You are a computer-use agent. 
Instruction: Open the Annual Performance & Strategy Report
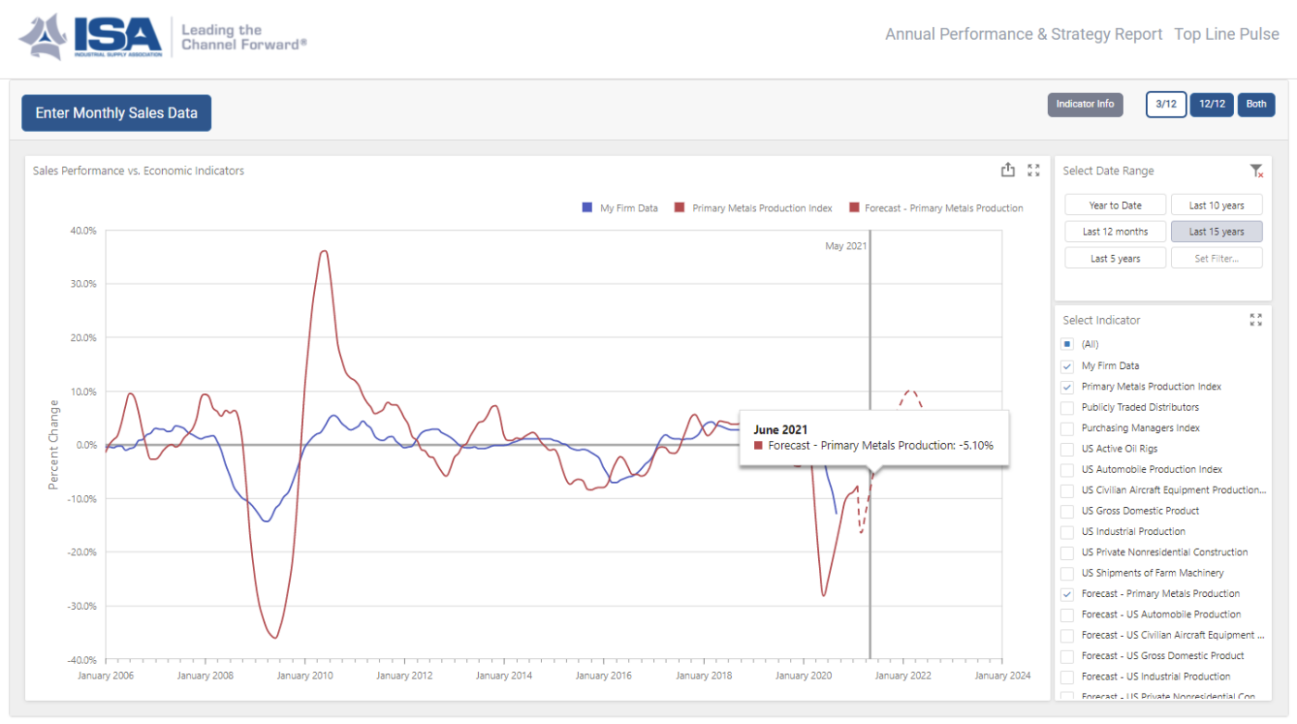click(1023, 33)
